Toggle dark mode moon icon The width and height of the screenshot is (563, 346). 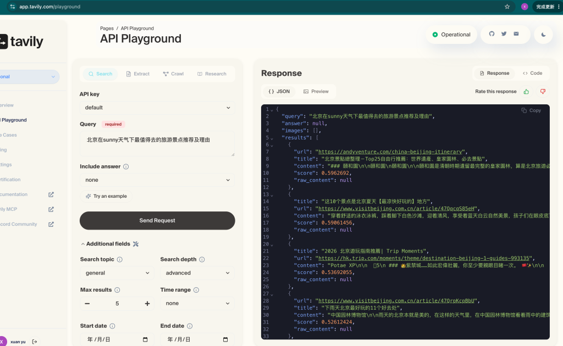coord(543,35)
